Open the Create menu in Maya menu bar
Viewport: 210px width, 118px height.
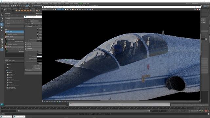[x=8, y=3]
